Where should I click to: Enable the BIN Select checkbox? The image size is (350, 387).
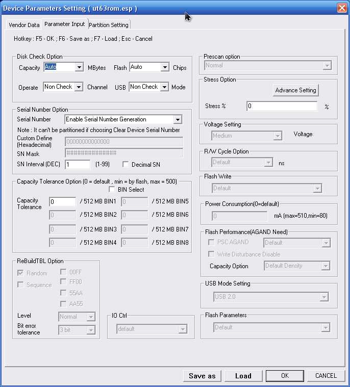[x=112, y=189]
